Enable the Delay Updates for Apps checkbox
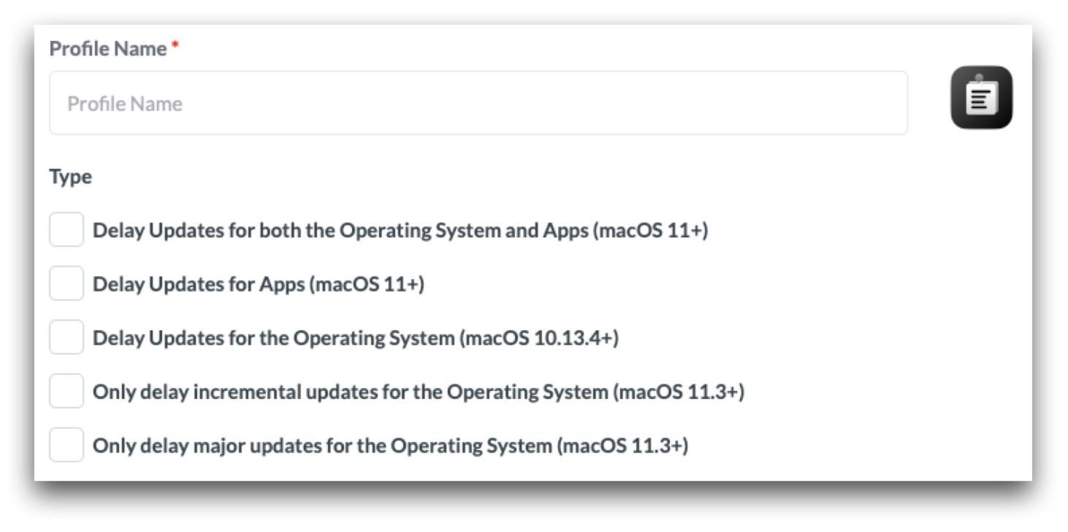The image size is (1068, 532). pyautogui.click(x=66, y=284)
